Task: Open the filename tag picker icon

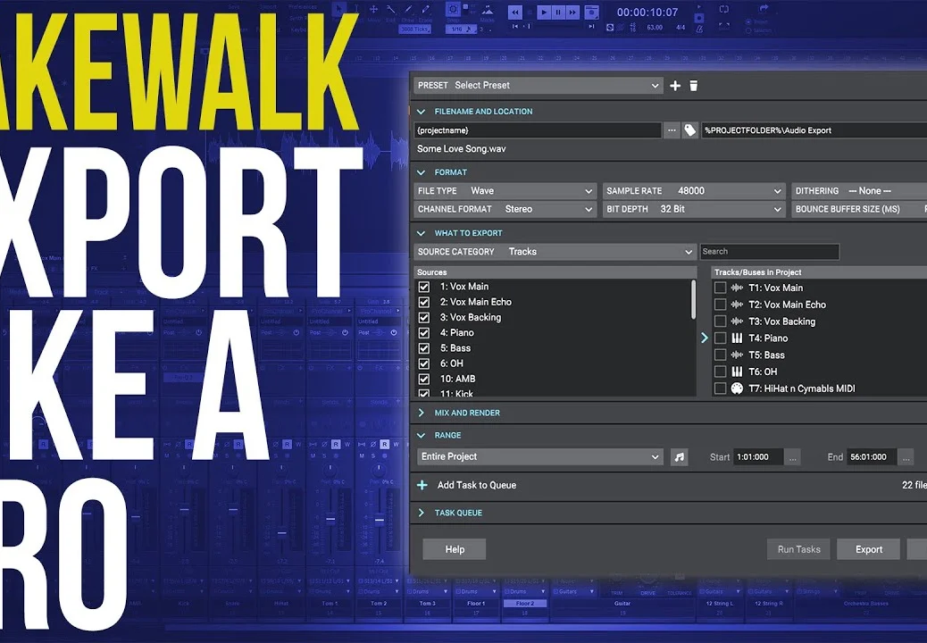Action: pos(689,130)
